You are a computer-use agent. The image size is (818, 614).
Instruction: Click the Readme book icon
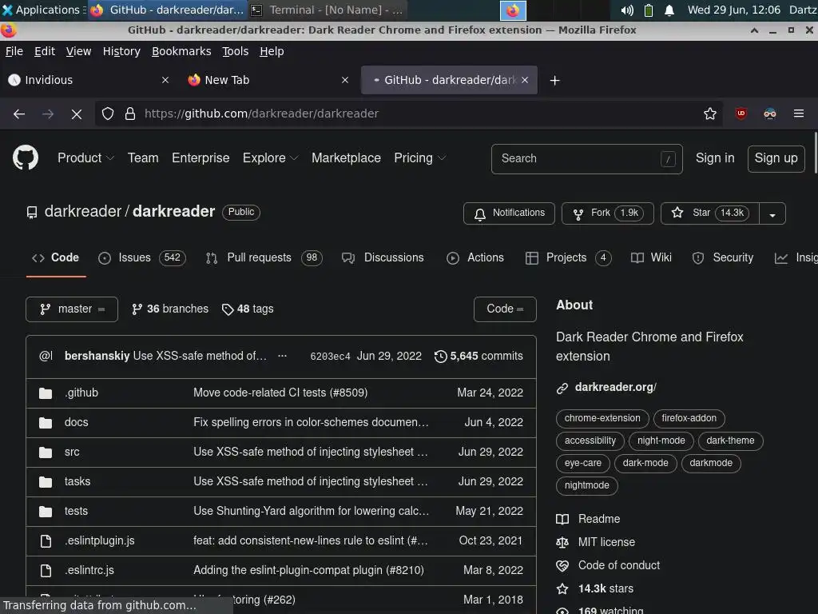[x=562, y=519]
